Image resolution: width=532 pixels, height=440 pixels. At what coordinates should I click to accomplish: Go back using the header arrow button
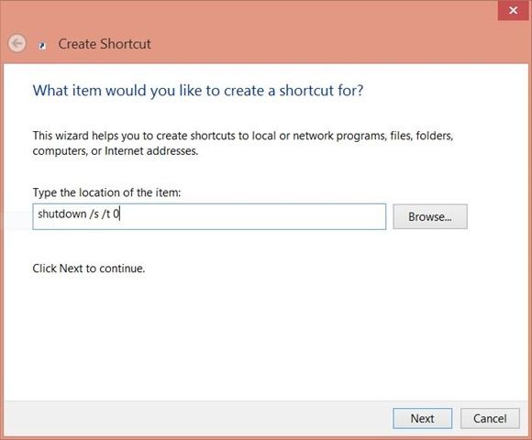17,43
